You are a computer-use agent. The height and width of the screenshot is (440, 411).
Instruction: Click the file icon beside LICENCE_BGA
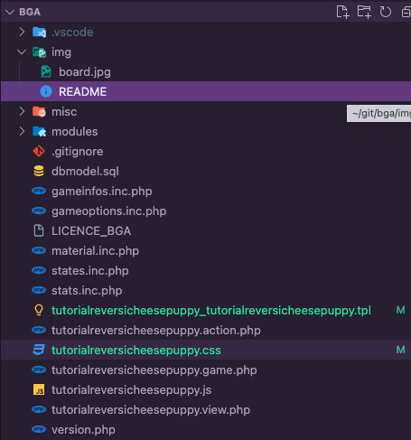point(39,230)
